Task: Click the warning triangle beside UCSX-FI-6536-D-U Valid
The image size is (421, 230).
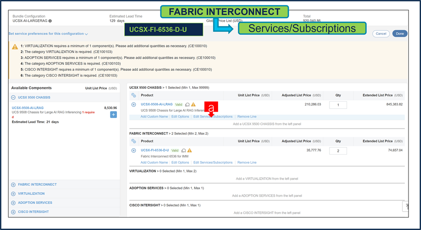Action: click(190, 150)
